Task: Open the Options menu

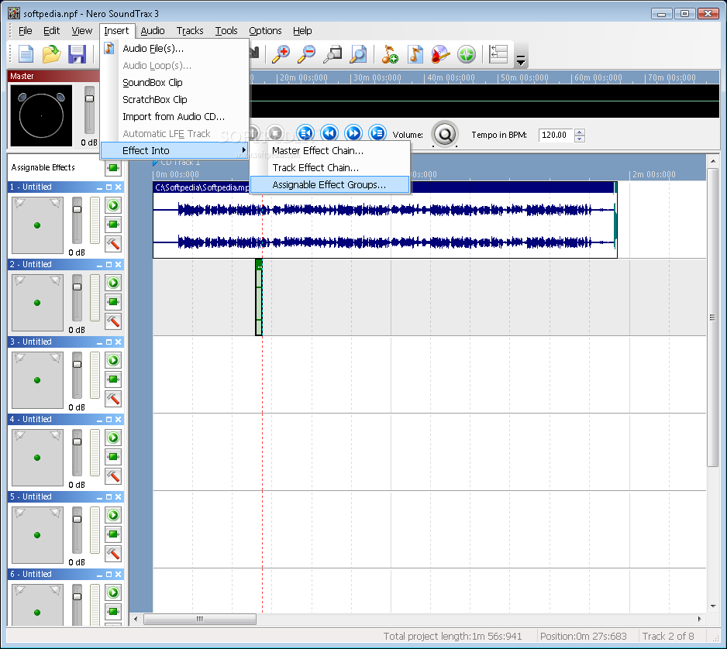Action: [x=265, y=30]
